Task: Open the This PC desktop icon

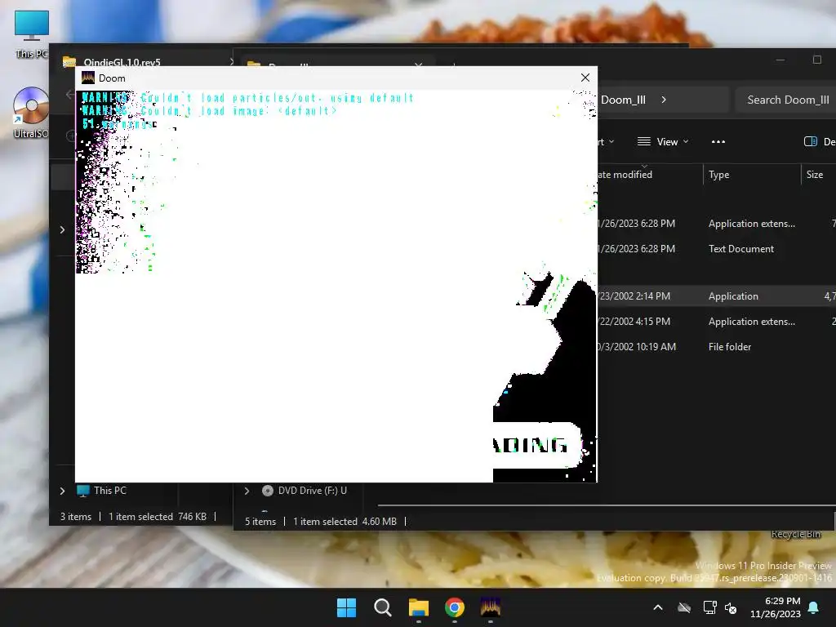Action: (32, 33)
